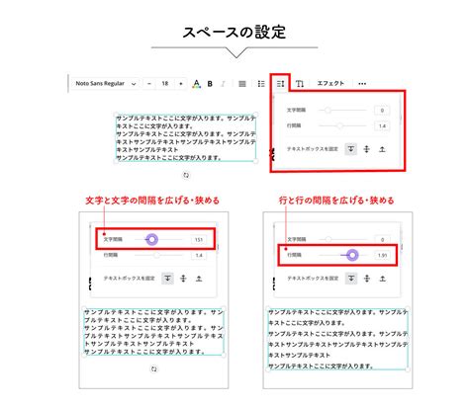The width and height of the screenshot is (469, 407).
Task: Anchor text box to bottom in the 1.91 panel
Action: coord(382,279)
